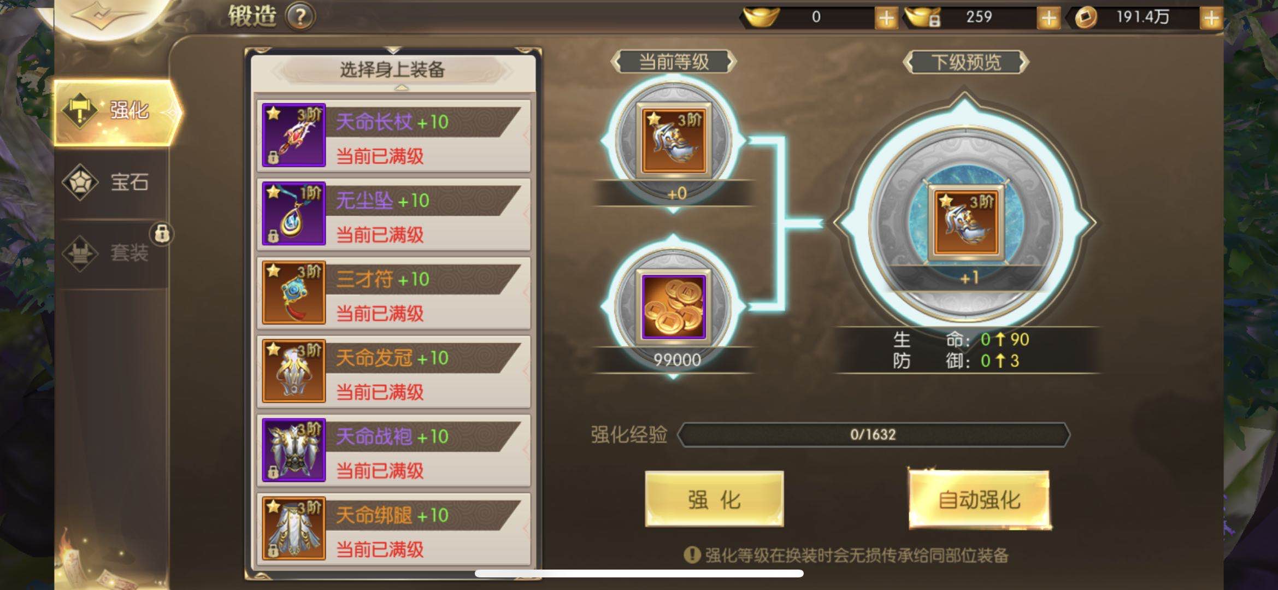Switch to the 强化 tab
Screen dimensions: 1278x590
[117, 111]
